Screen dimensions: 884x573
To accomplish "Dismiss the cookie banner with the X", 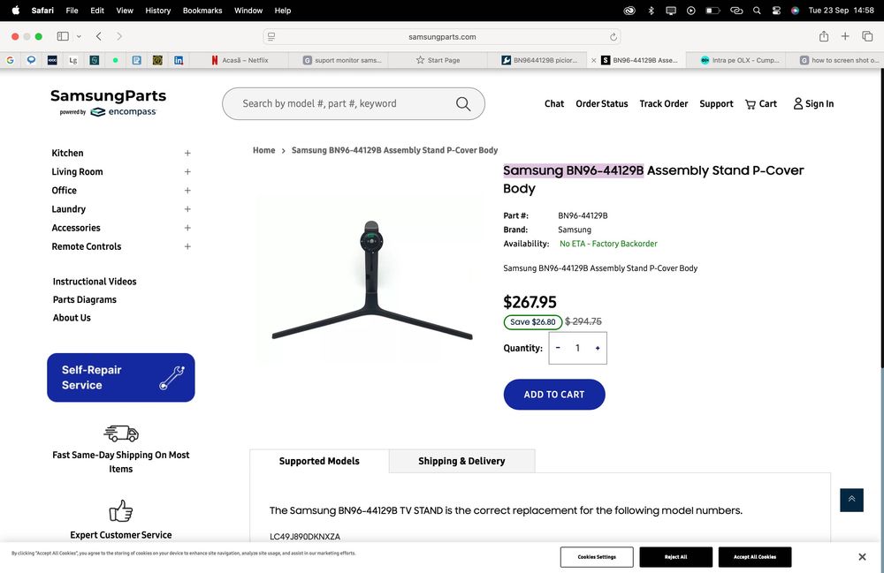I will point(862,557).
